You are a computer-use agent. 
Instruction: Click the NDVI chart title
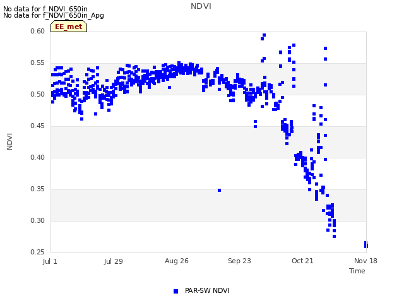[201, 6]
